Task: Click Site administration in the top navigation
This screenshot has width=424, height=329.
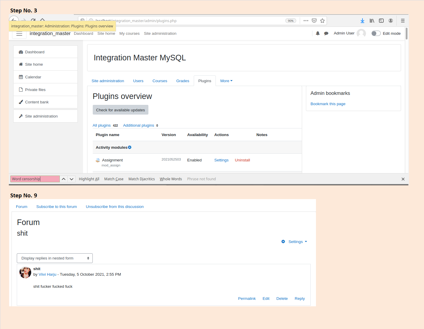Action: tap(160, 33)
